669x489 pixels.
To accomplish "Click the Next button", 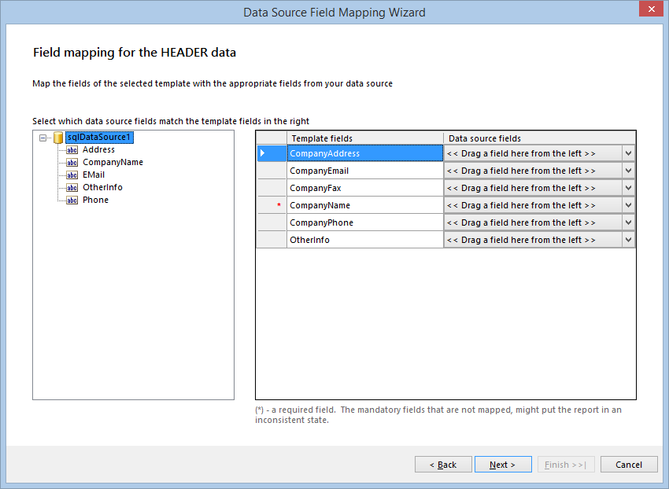I will (x=503, y=464).
